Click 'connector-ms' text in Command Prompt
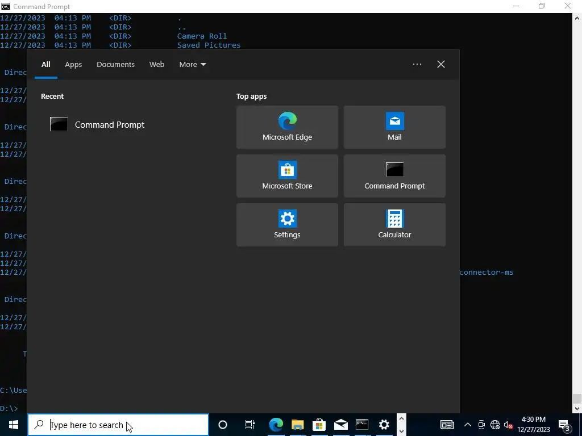The height and width of the screenshot is (436, 582). [487, 272]
